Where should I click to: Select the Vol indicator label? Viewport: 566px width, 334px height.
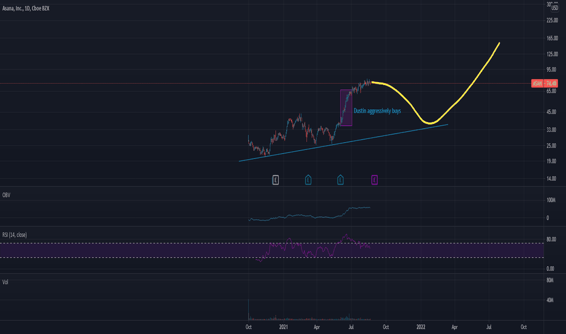tap(5, 282)
